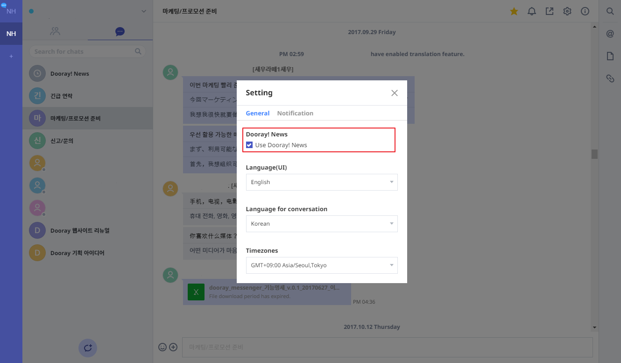621x363 pixels.
Task: Open the teal avatar direct chat
Action: click(x=37, y=185)
